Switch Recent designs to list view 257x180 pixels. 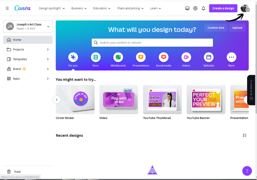click(x=245, y=135)
